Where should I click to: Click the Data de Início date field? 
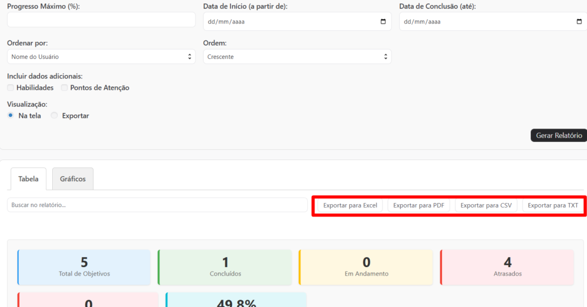(x=287, y=22)
